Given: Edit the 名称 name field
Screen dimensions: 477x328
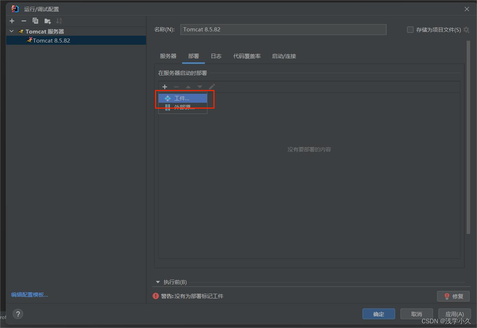Looking at the screenshot, I should (283, 30).
